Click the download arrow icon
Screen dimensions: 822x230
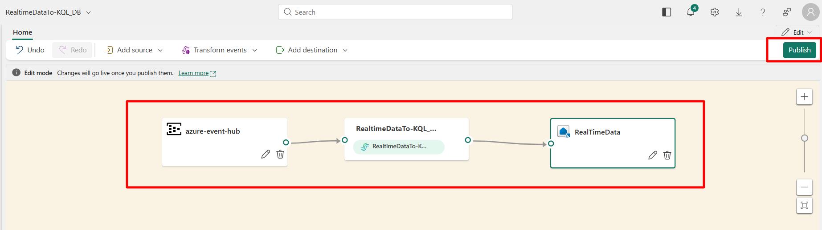739,12
